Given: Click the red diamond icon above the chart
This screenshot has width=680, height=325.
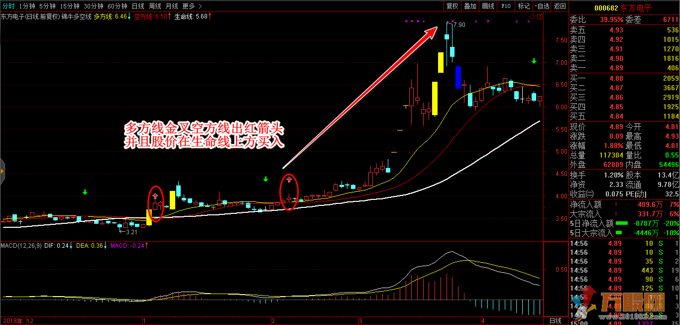Looking at the screenshot, I should coord(532,17).
